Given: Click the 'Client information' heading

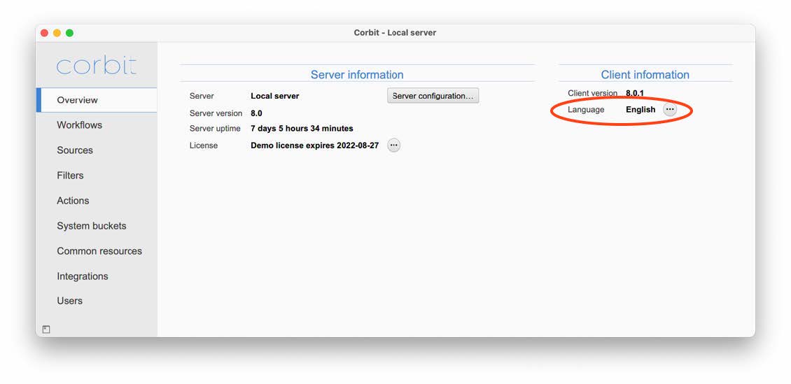Looking at the screenshot, I should (x=645, y=75).
